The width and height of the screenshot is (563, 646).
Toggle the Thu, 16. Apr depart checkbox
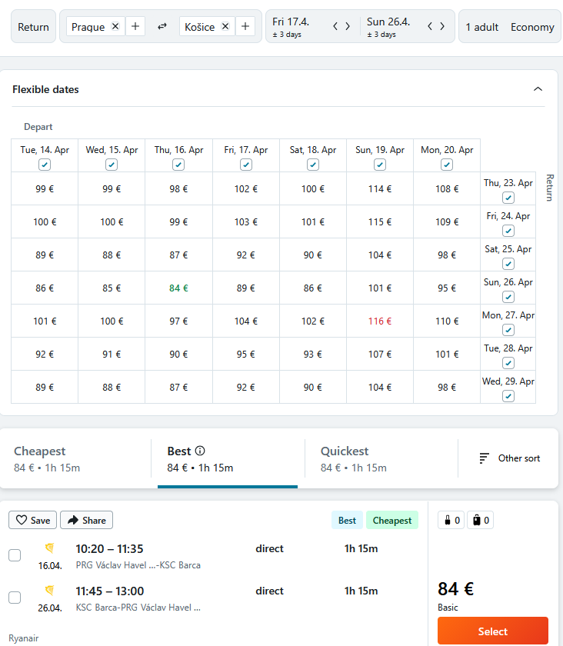tap(178, 165)
